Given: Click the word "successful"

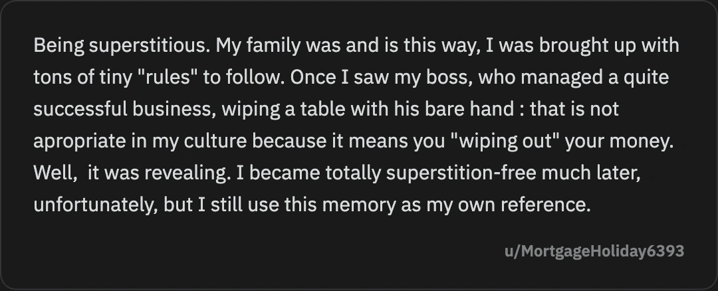Looking at the screenshot, I should coord(80,109).
